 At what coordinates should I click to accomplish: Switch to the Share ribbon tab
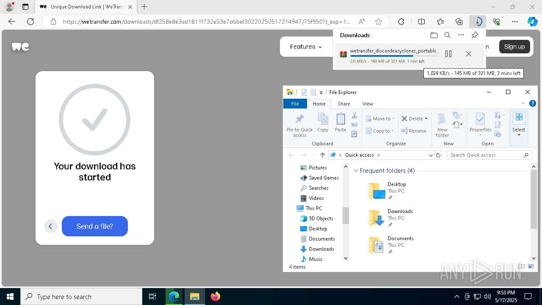(x=344, y=104)
